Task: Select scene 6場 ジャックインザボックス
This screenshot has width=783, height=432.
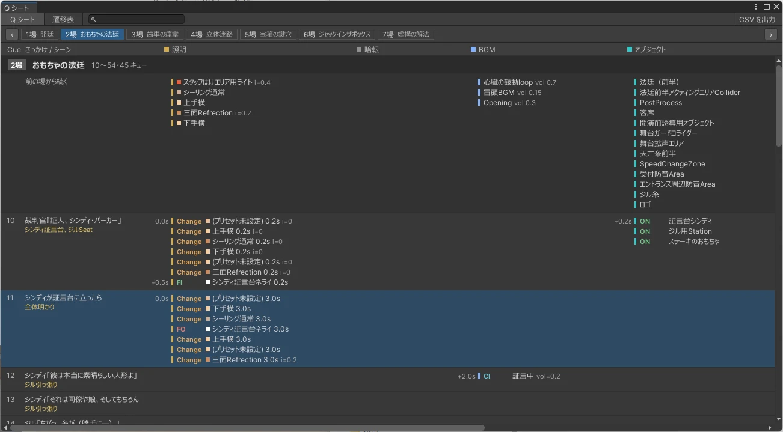Action: [337, 34]
